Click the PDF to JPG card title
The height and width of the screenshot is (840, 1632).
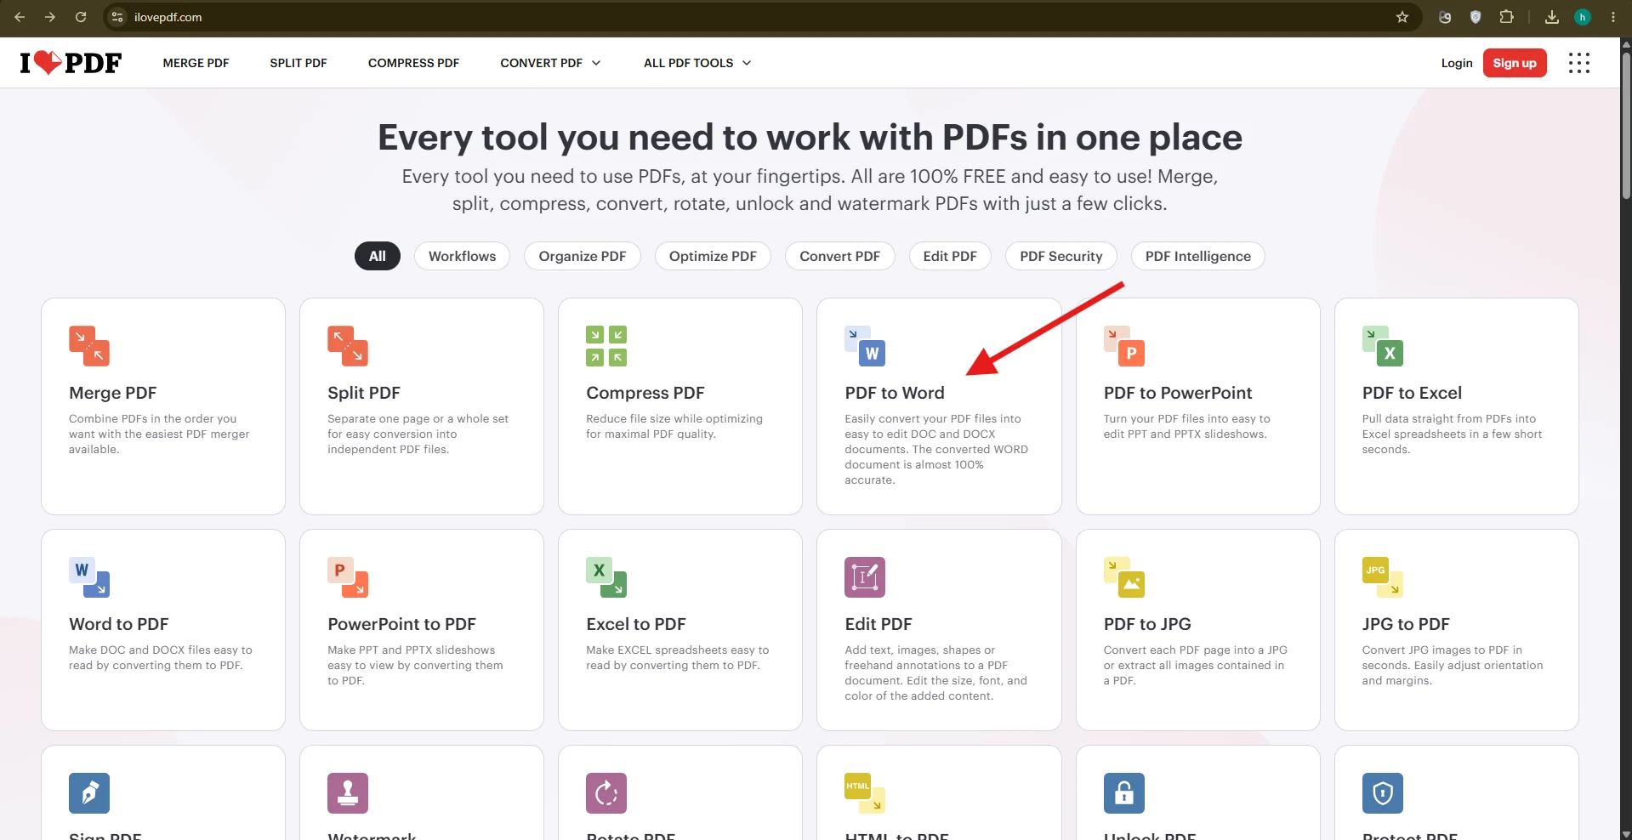coord(1147,624)
